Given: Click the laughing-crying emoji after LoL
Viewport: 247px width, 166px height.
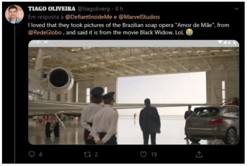Looking at the screenshot, I should coord(189,32).
